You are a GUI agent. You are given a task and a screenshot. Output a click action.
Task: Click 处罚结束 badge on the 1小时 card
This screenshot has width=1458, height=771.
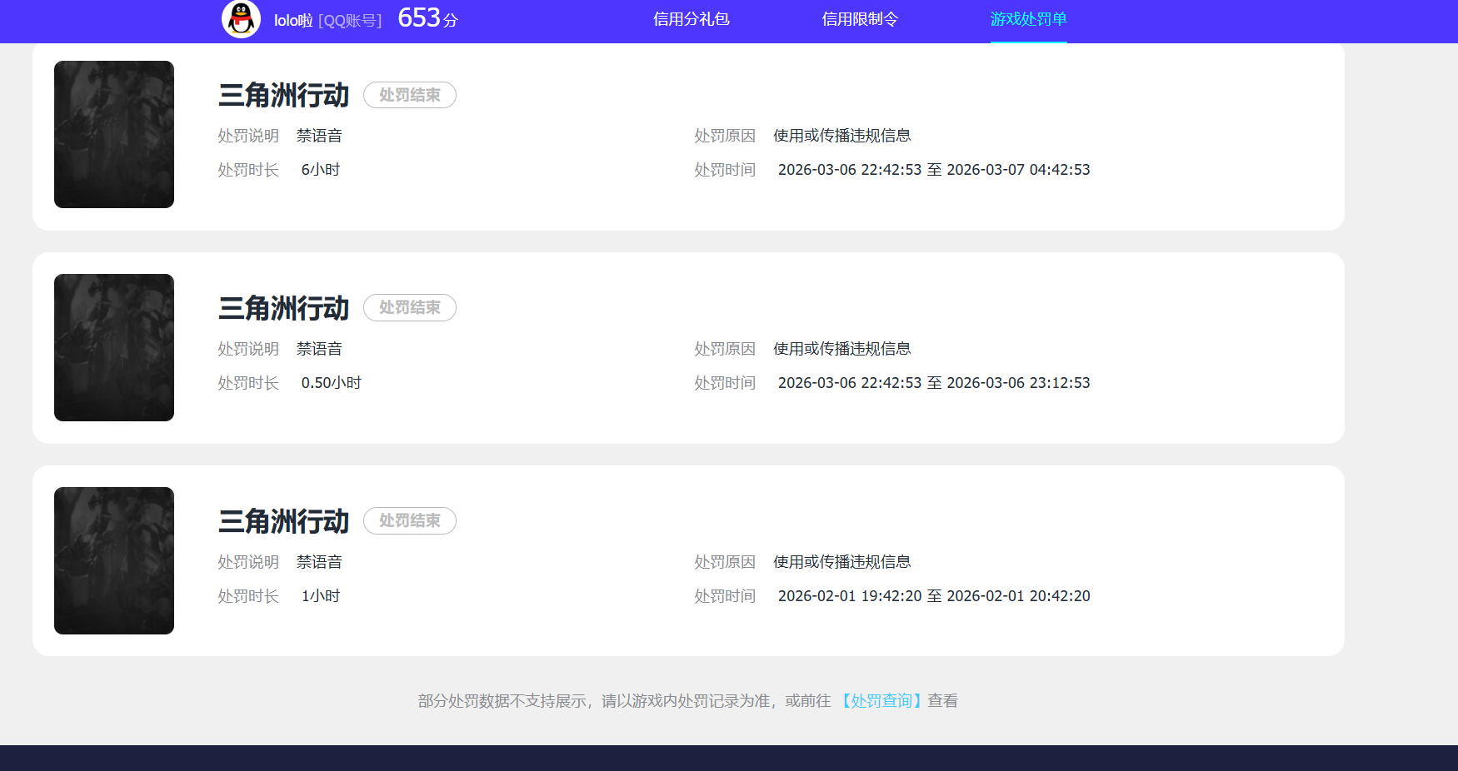pyautogui.click(x=410, y=520)
